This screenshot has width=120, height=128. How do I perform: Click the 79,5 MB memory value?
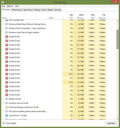pyautogui.click(x=80, y=78)
